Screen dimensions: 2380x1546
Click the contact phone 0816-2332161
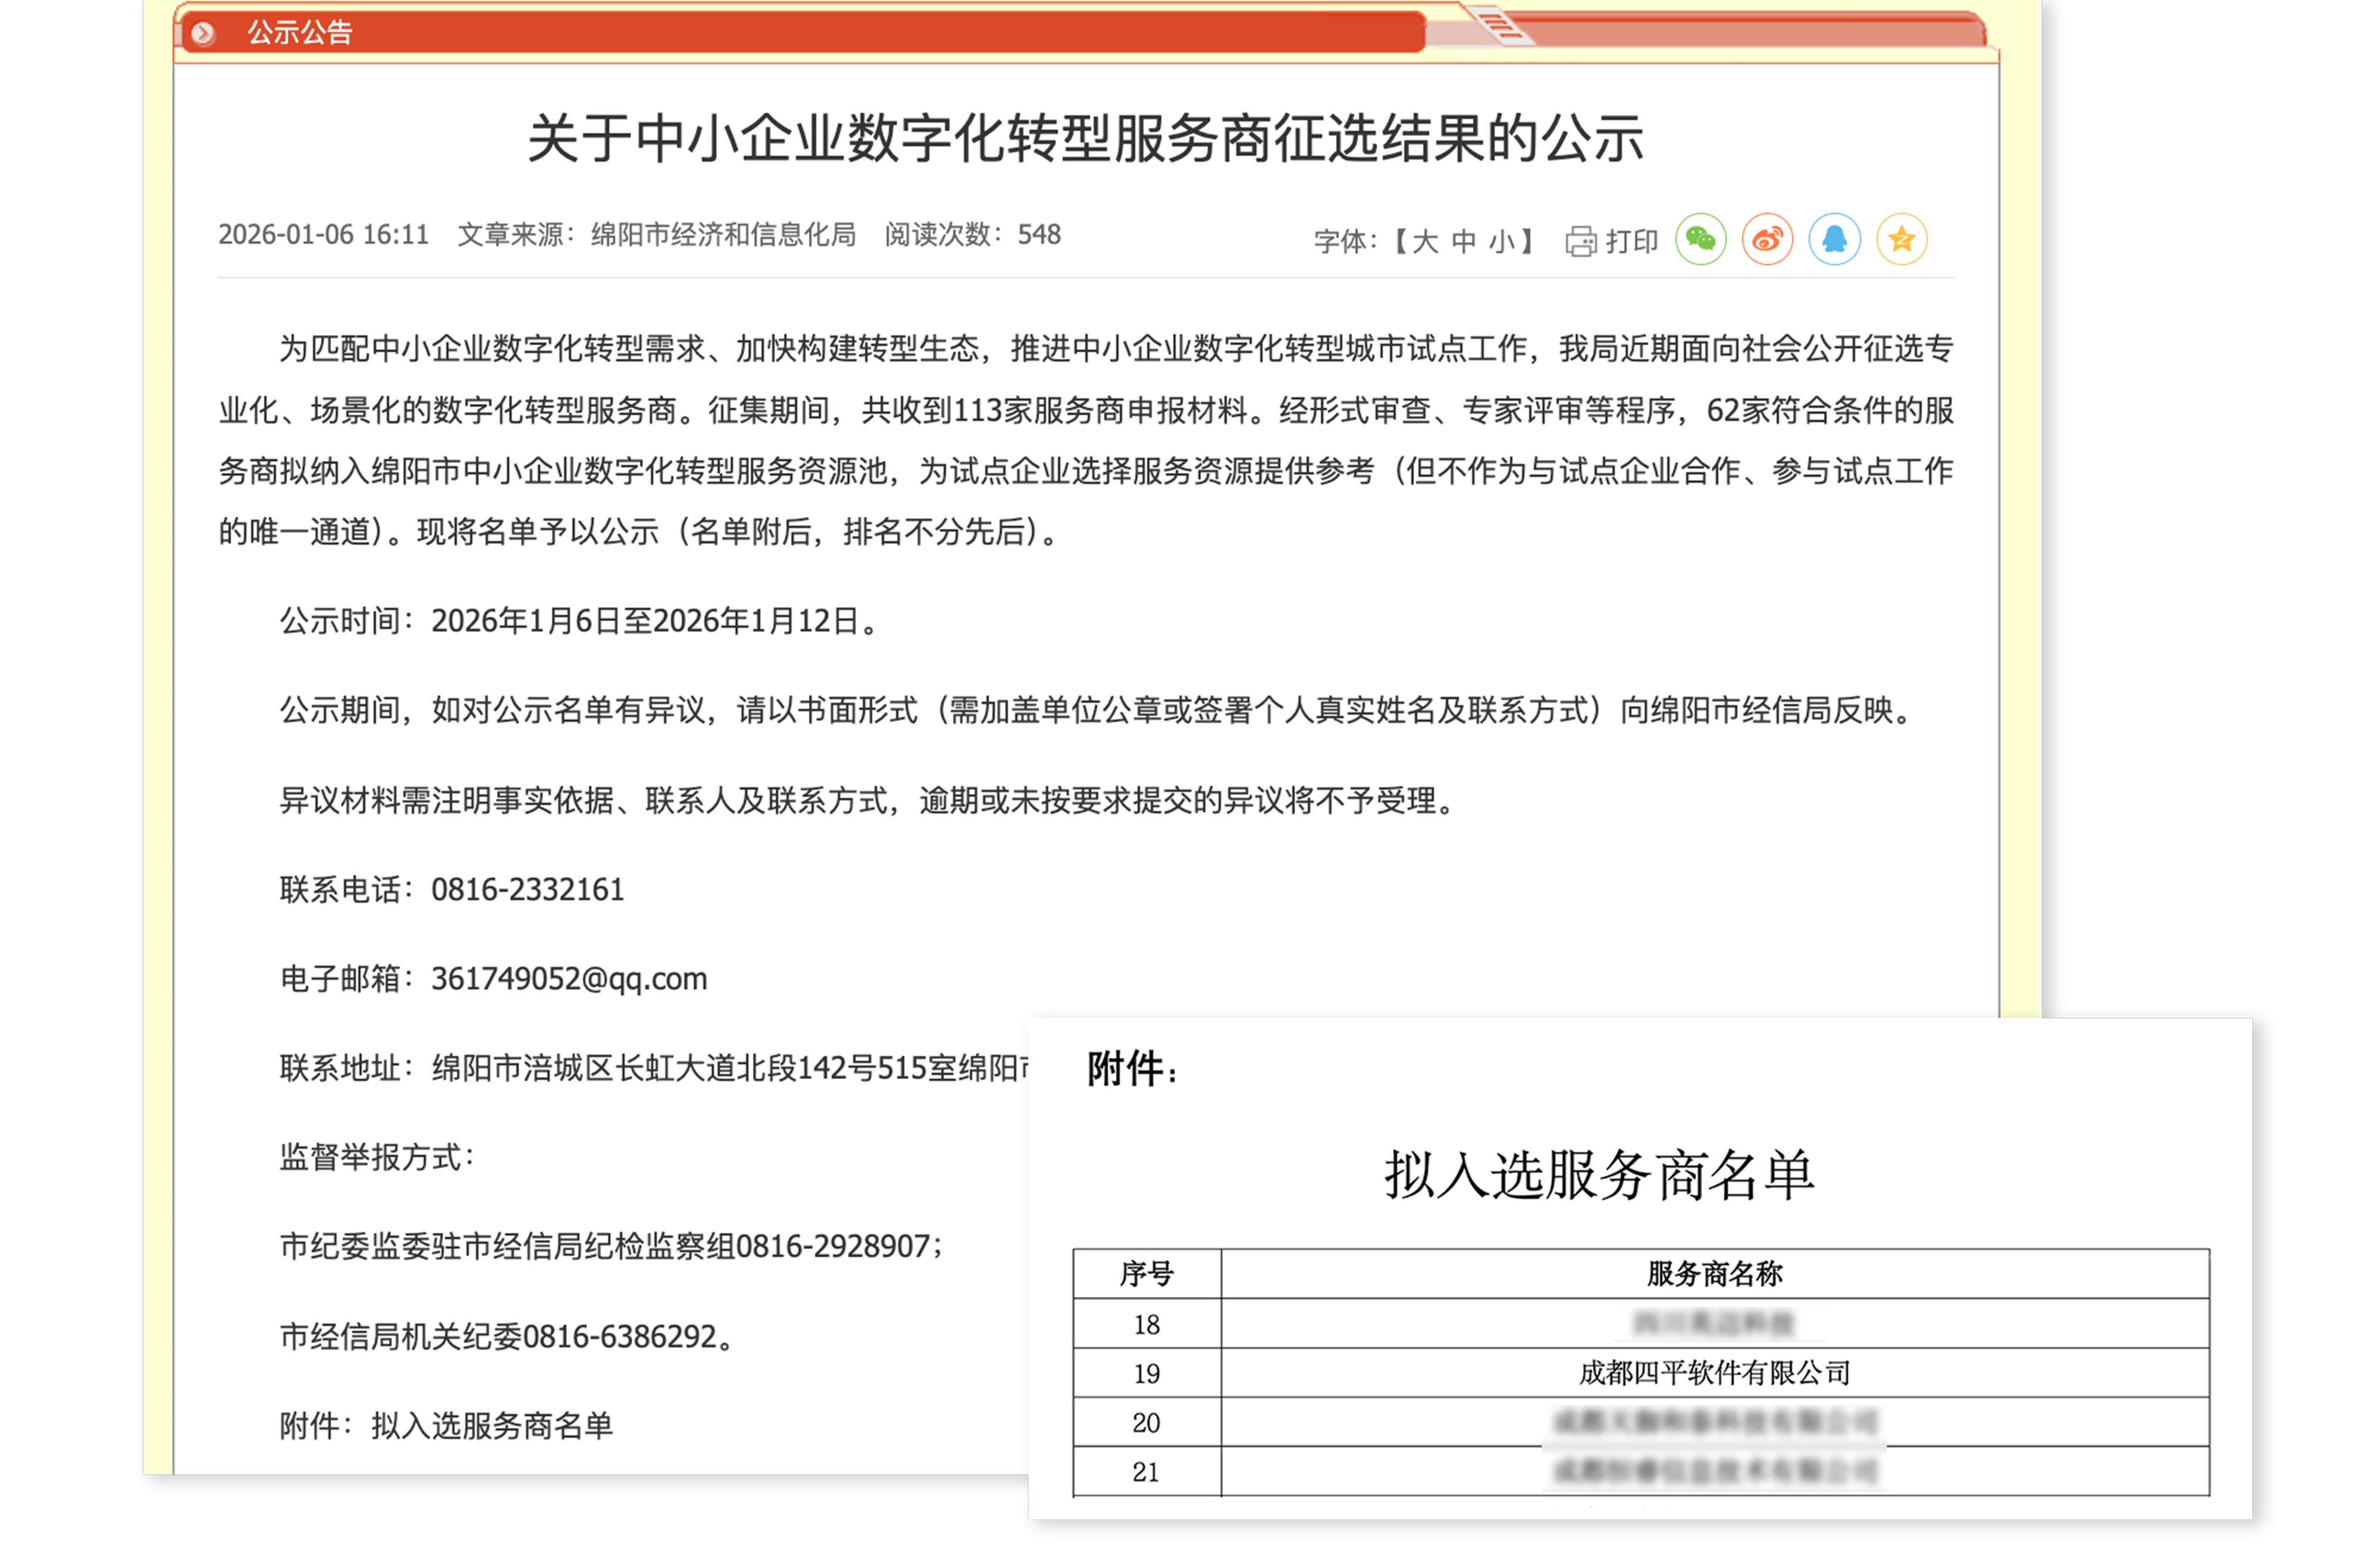pos(527,888)
